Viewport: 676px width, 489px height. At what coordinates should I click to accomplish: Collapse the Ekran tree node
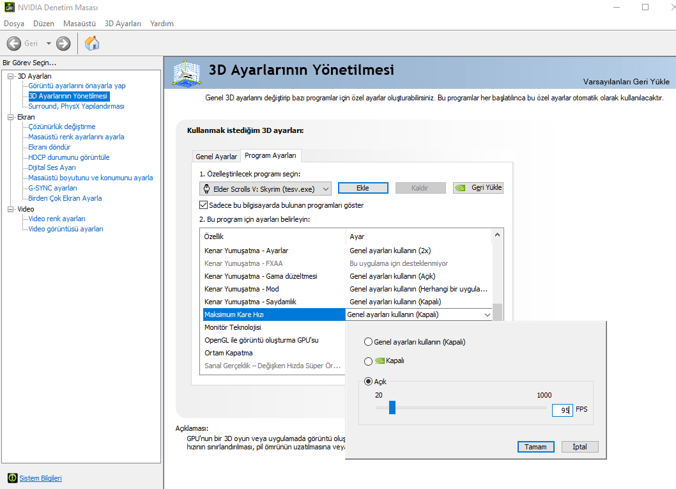click(x=10, y=117)
